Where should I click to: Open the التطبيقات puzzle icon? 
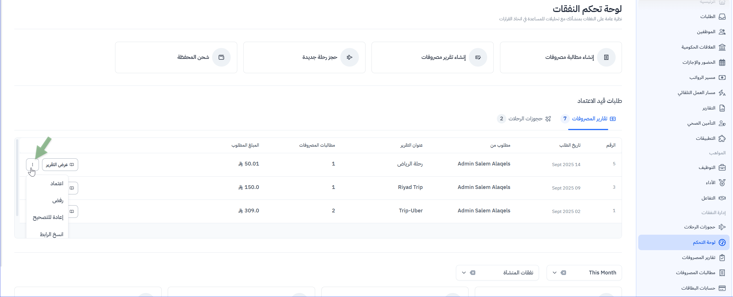(x=722, y=138)
